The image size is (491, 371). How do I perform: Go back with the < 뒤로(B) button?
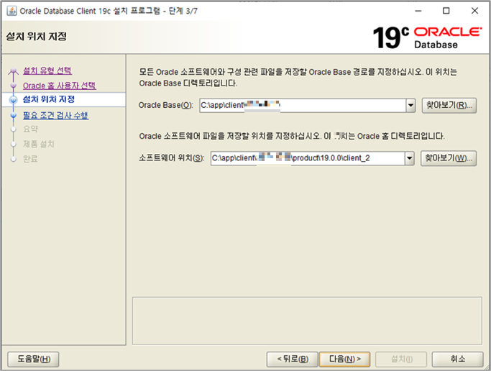tap(293, 359)
